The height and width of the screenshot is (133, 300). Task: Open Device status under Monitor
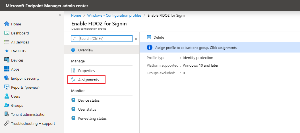pyautogui.click(x=89, y=100)
